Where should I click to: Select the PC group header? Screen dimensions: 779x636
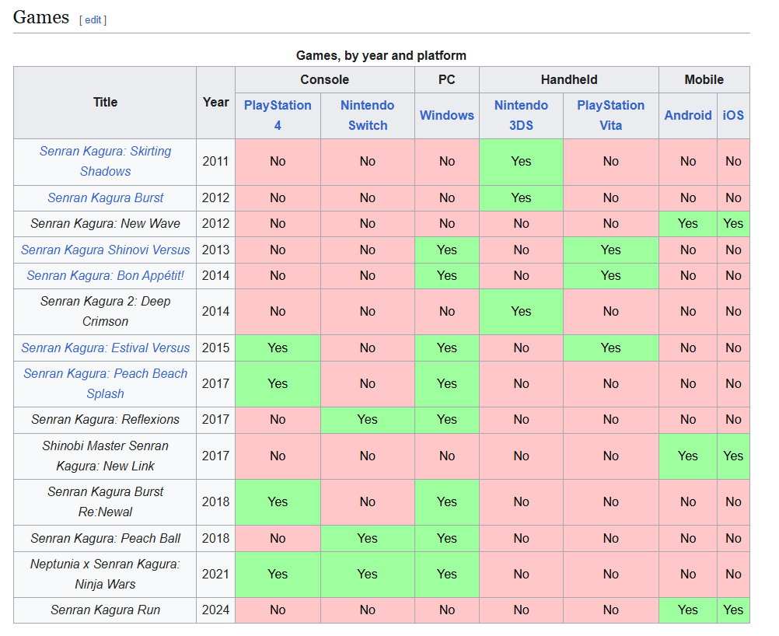[446, 79]
